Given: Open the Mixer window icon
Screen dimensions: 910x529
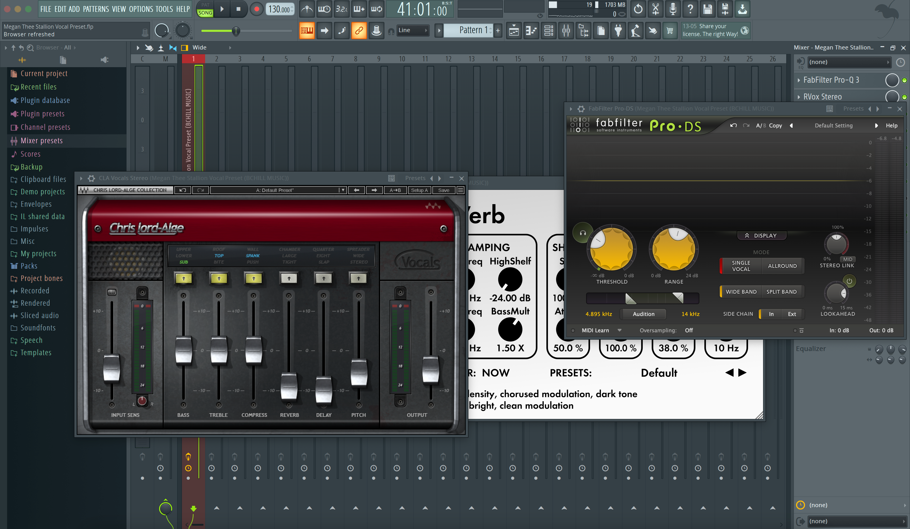Looking at the screenshot, I should point(566,31).
